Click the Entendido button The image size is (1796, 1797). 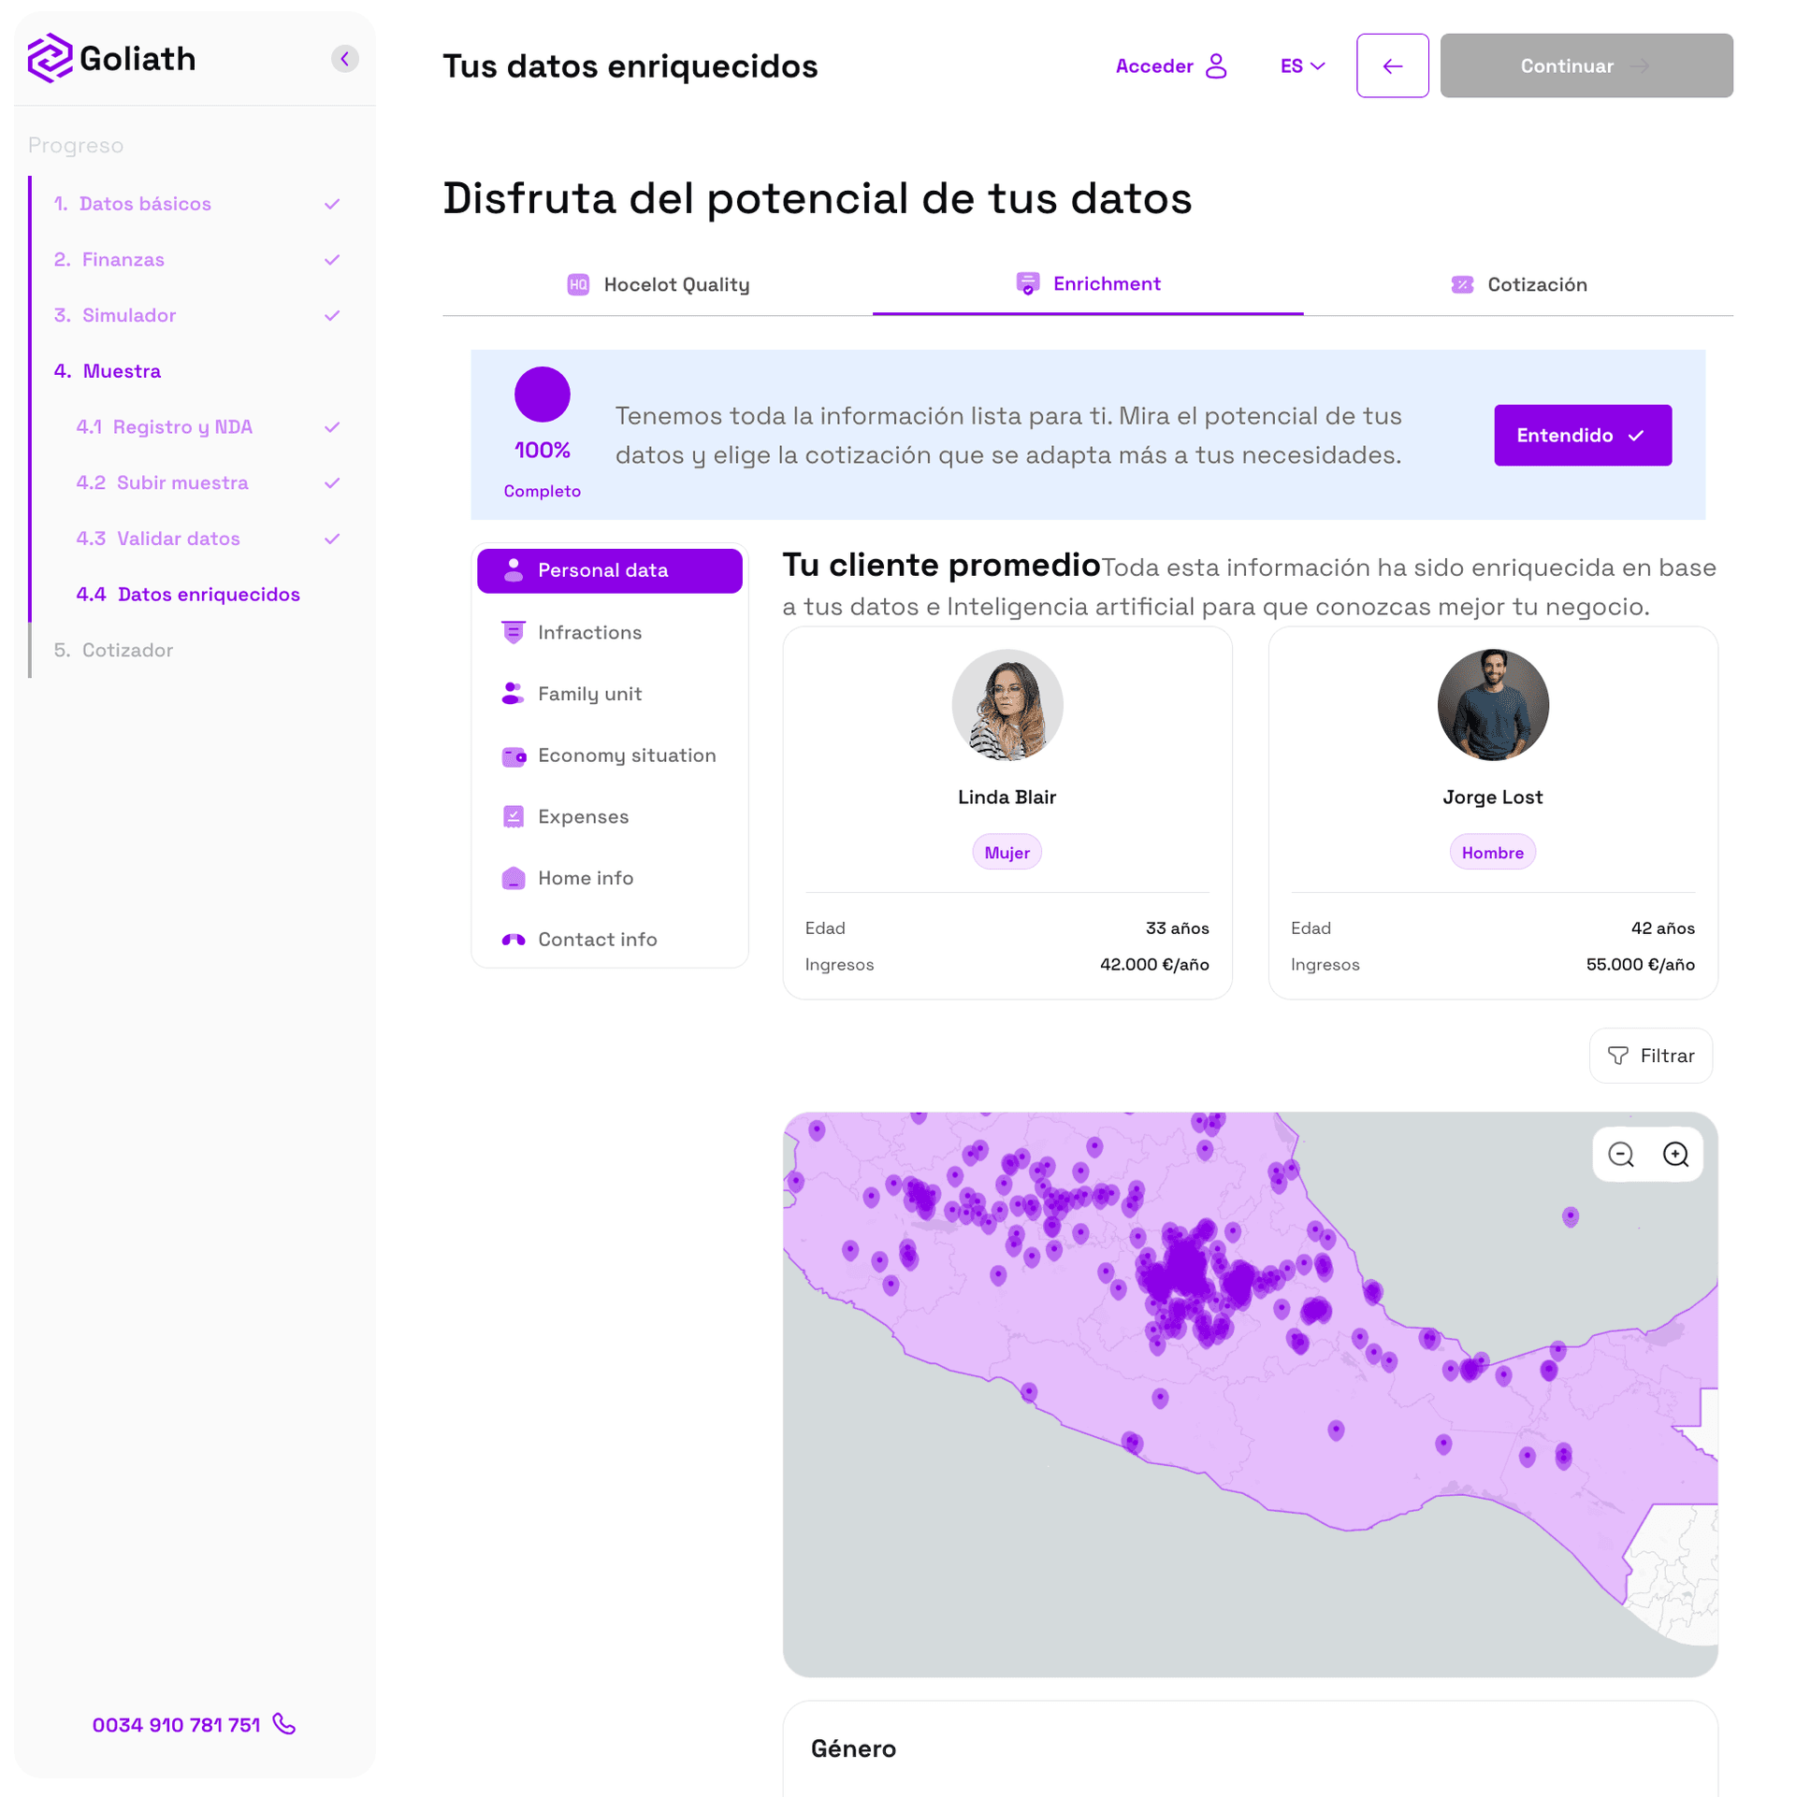click(x=1582, y=435)
